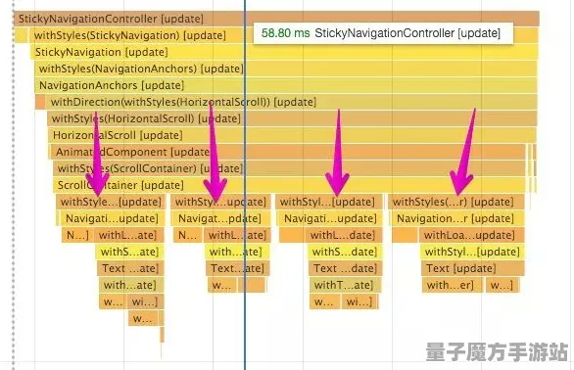This screenshot has height=370, width=574.
Task: Click the HorizontalScroll [update] flame bar
Action: click(x=292, y=135)
